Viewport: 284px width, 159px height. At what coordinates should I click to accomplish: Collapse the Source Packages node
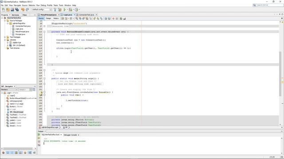5,21
